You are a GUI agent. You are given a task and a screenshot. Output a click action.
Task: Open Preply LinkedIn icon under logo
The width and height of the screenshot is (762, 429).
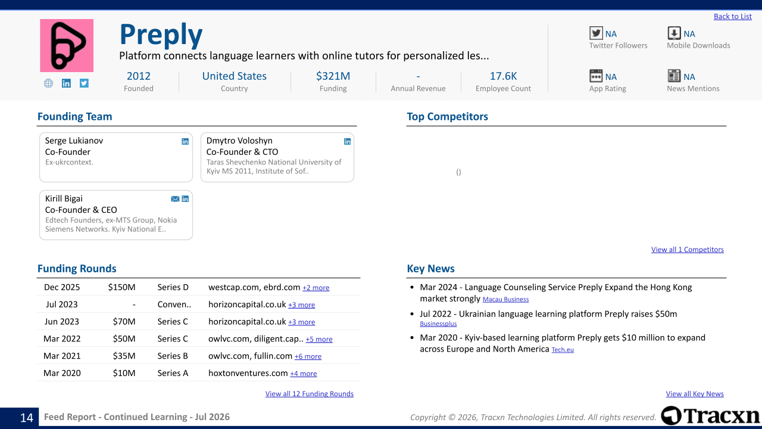click(x=66, y=83)
